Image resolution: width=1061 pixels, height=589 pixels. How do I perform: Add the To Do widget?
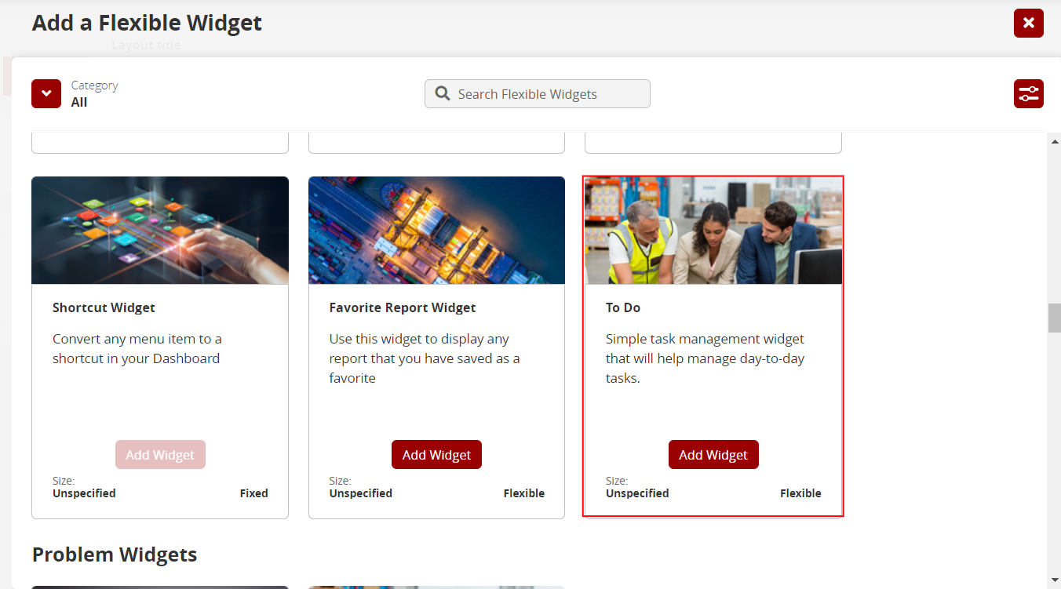[713, 455]
